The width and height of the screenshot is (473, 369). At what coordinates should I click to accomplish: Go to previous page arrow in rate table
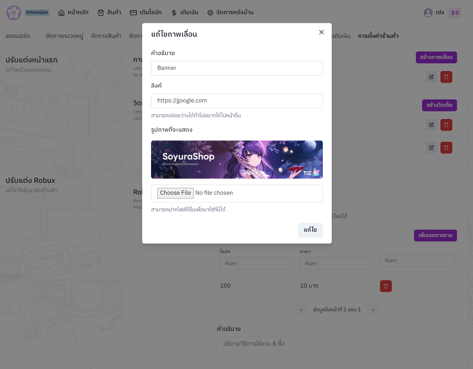pyautogui.click(x=301, y=310)
